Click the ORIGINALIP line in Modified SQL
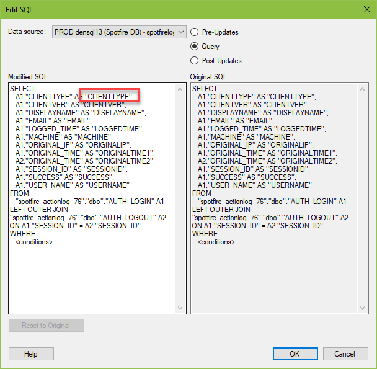The image size is (377, 369). tap(73, 145)
